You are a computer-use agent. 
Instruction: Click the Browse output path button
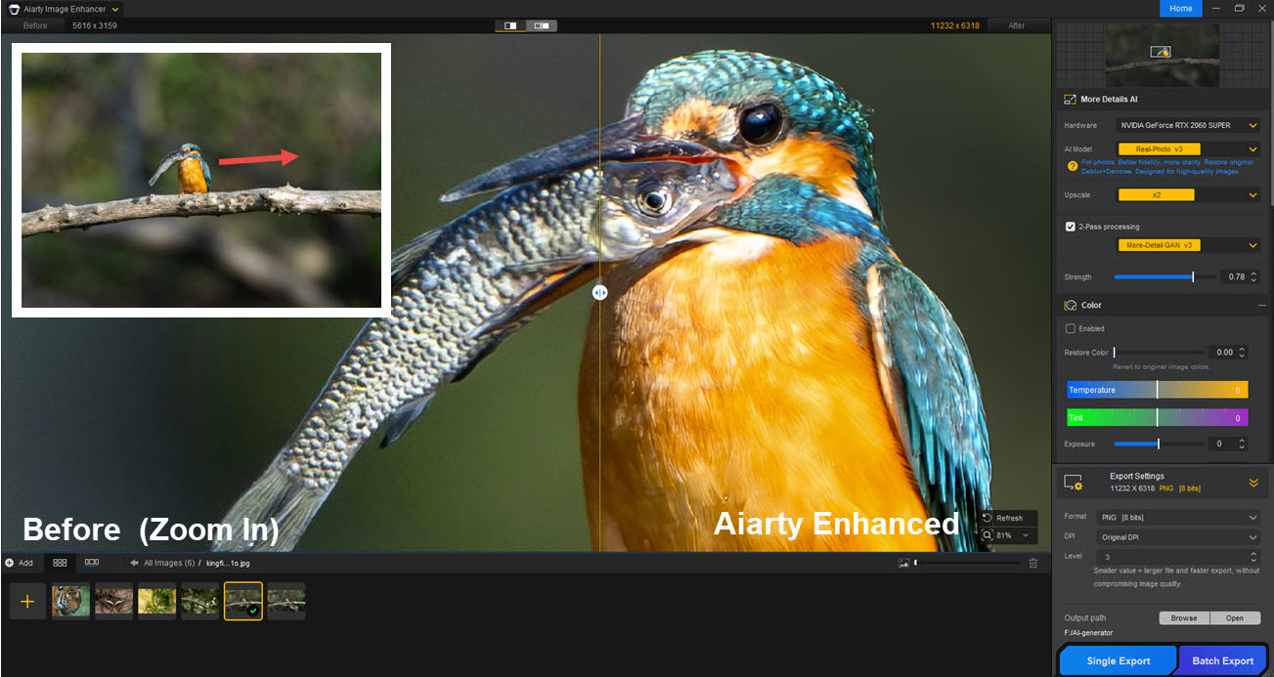coord(1184,618)
